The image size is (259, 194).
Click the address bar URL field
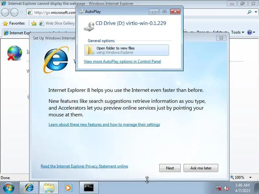54,13
